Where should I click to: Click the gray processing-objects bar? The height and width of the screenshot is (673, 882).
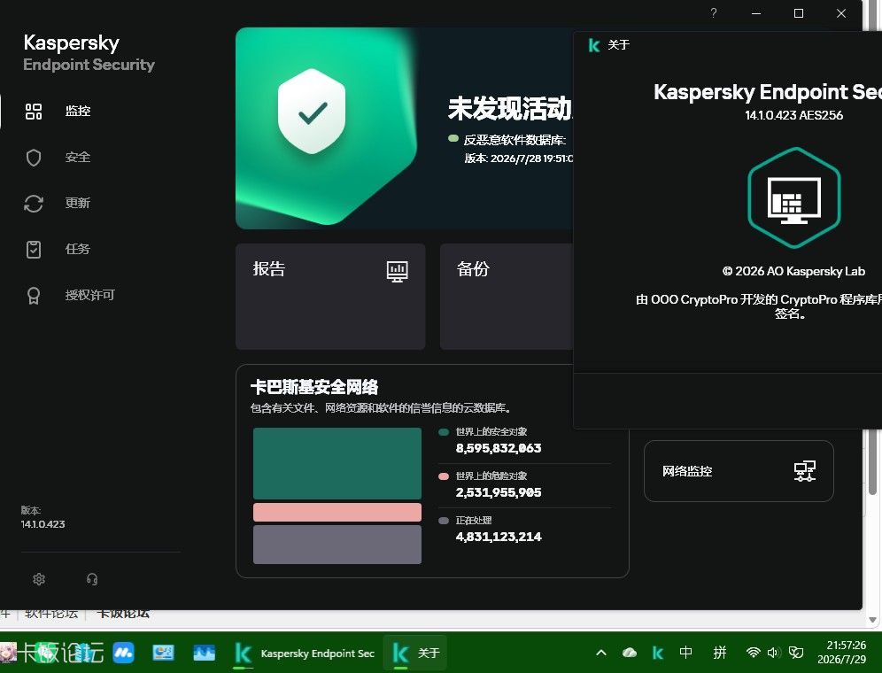click(337, 544)
